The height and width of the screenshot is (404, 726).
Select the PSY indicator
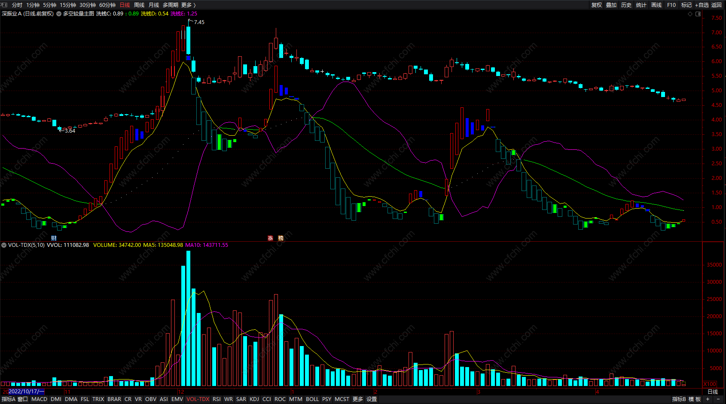tap(327, 399)
